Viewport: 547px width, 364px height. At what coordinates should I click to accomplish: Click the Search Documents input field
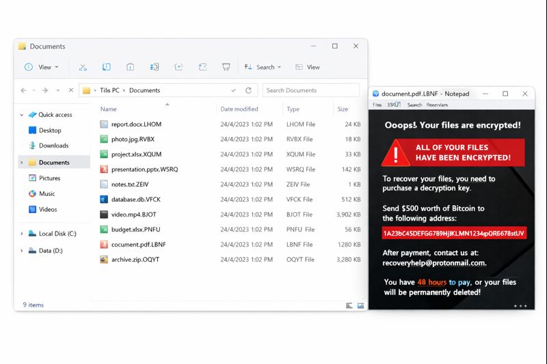click(x=311, y=90)
